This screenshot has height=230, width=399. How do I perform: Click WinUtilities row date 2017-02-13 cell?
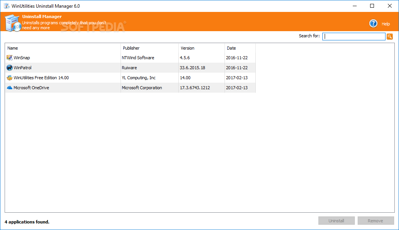click(236, 78)
